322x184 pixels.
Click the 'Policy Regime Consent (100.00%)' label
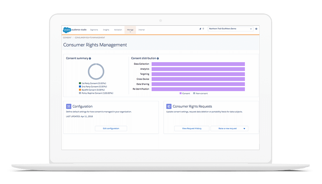(97, 93)
